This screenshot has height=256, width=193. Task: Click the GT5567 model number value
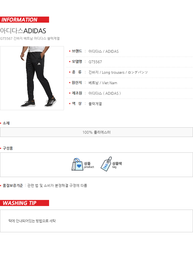pos(95,62)
